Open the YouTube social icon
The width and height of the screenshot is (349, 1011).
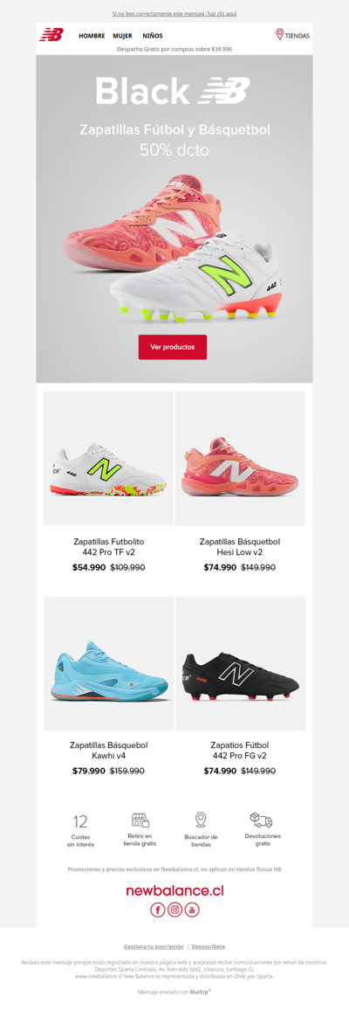click(x=192, y=910)
